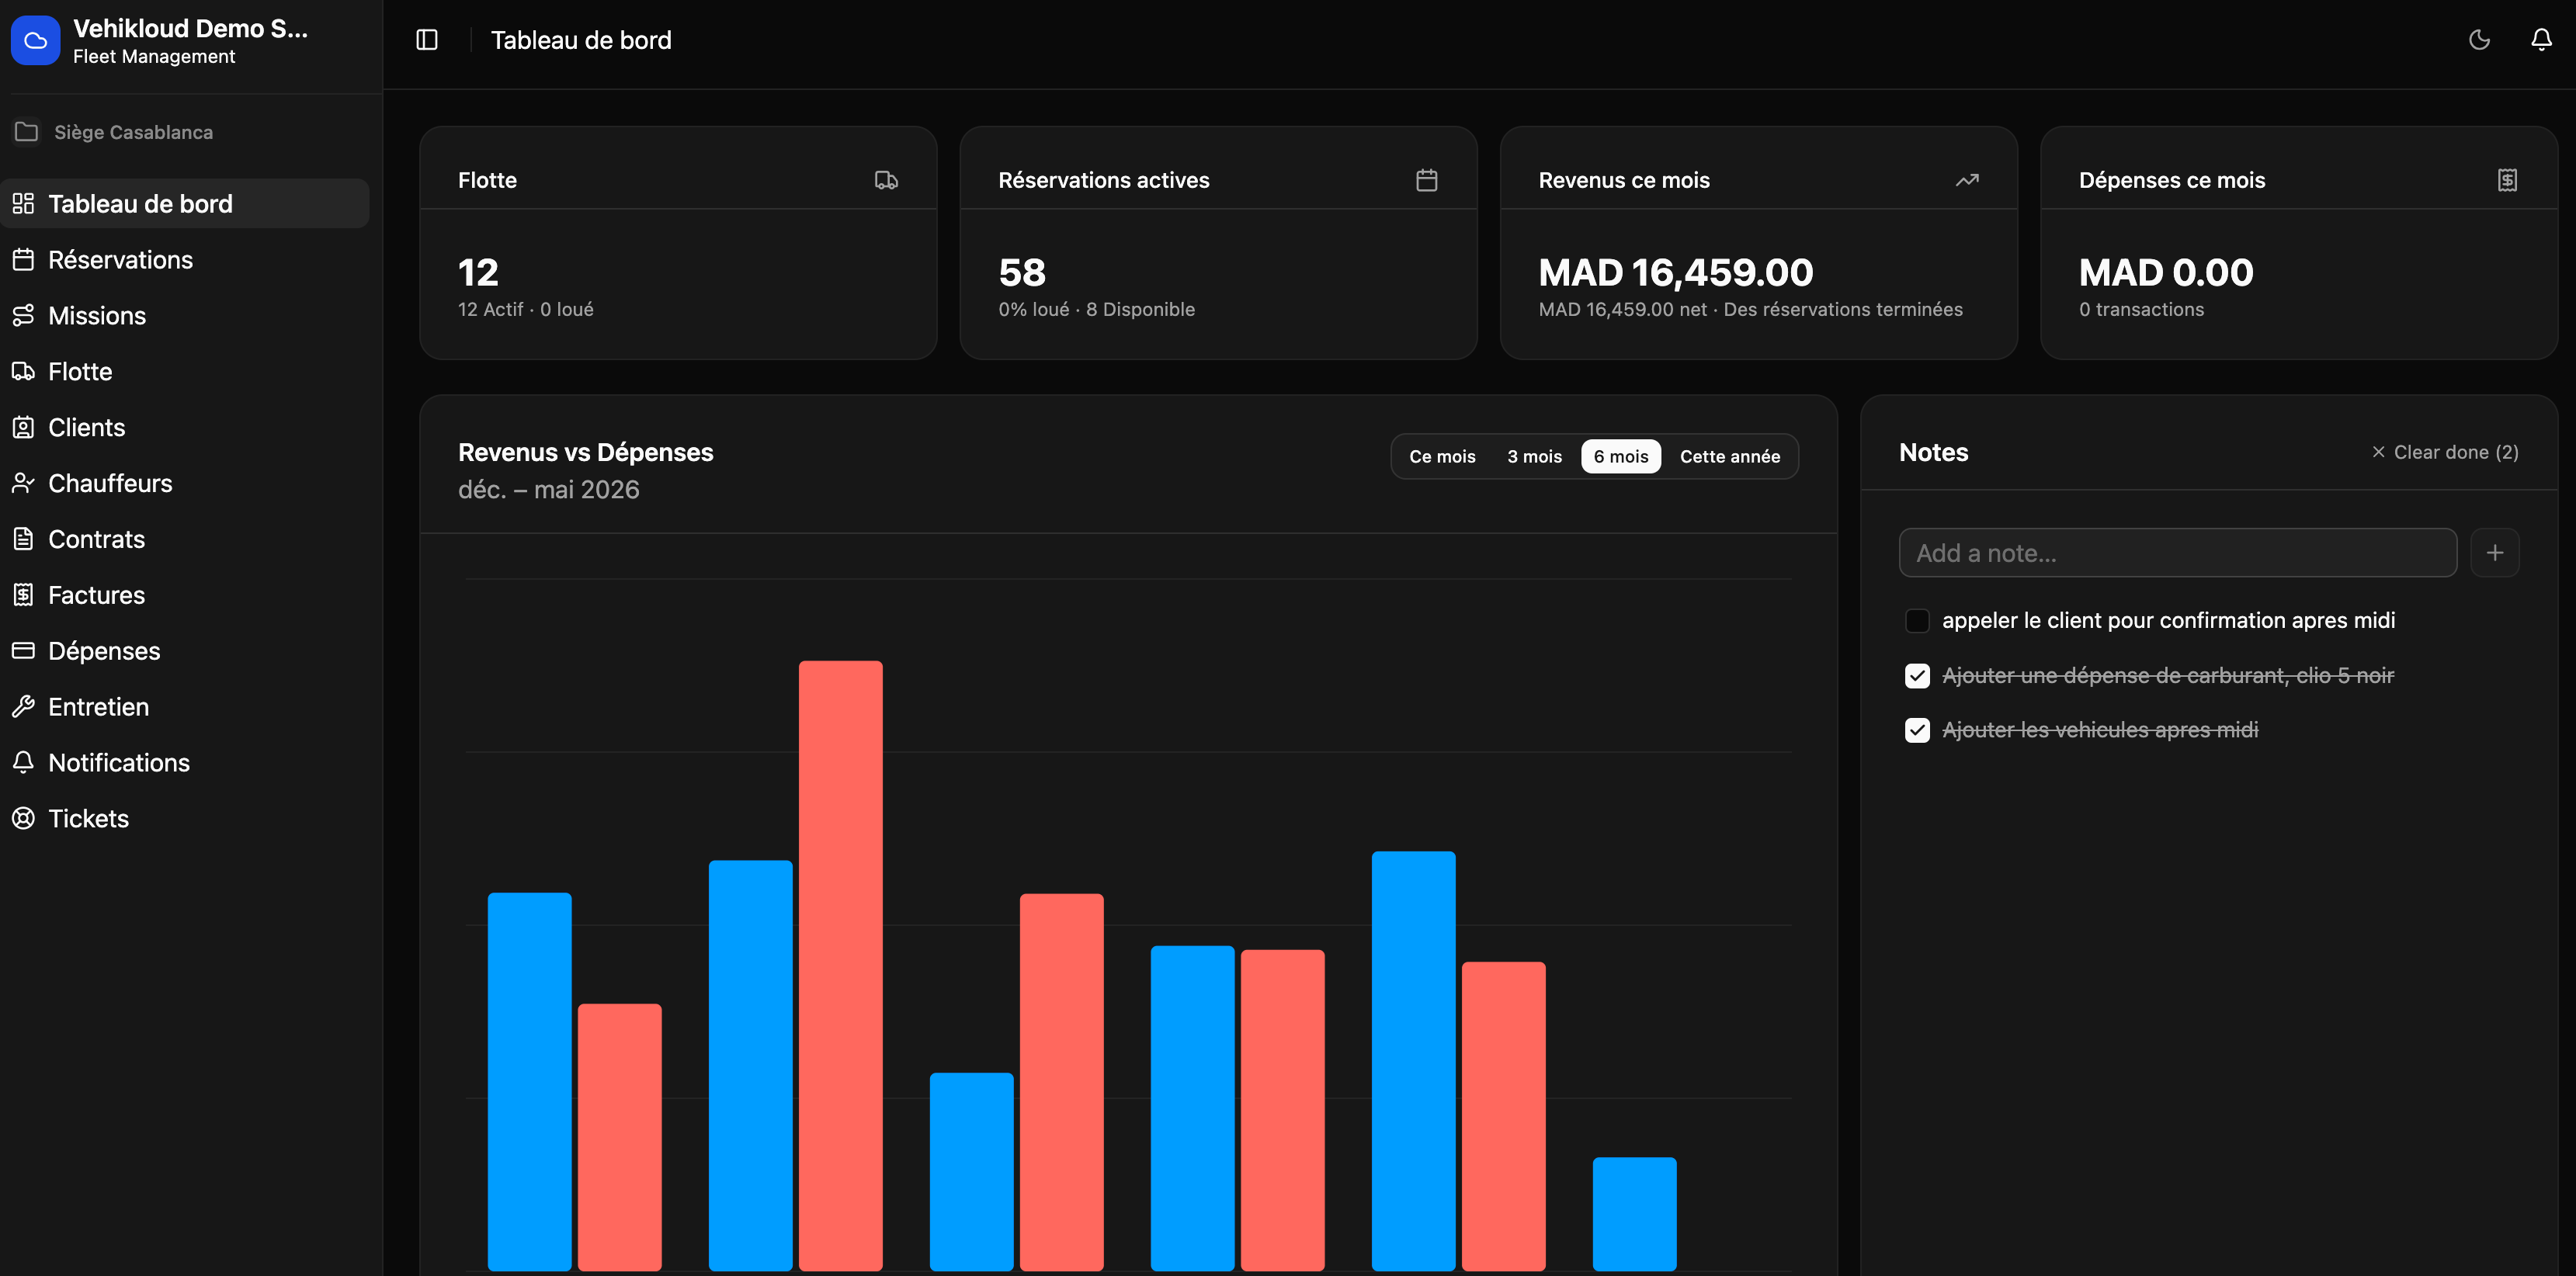This screenshot has width=2576, height=1276.
Task: Click the Tickets lifebuoy icon
Action: [23, 819]
